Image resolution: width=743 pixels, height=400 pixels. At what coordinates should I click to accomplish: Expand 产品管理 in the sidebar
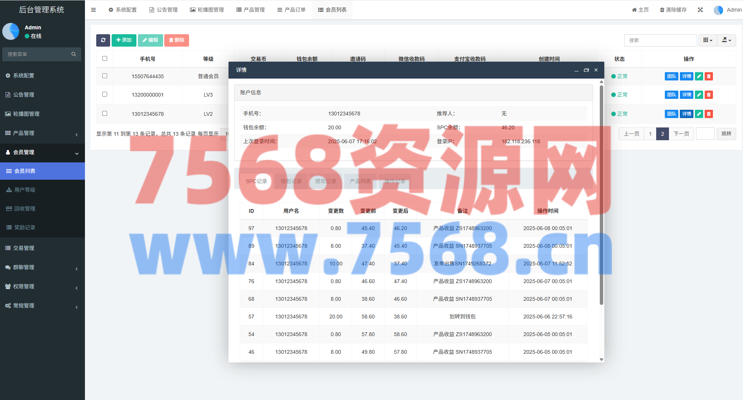pos(42,133)
